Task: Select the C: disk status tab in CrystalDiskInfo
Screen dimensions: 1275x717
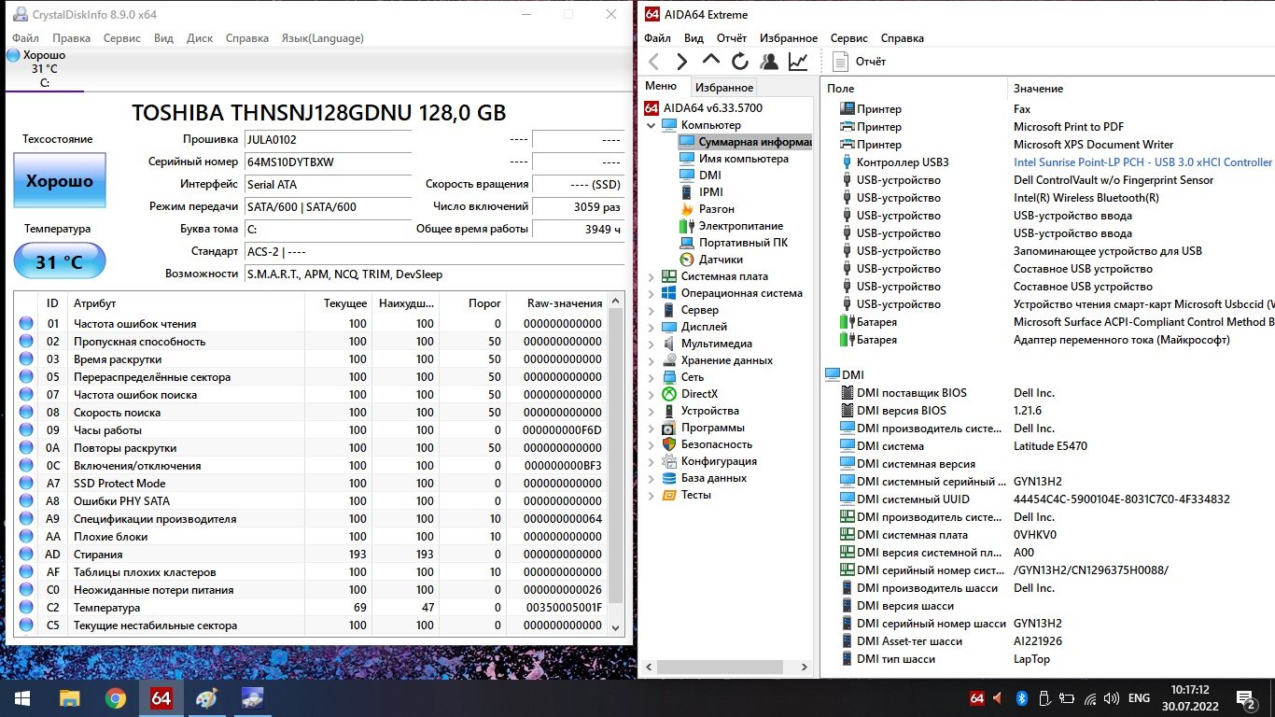Action: pyautogui.click(x=44, y=69)
